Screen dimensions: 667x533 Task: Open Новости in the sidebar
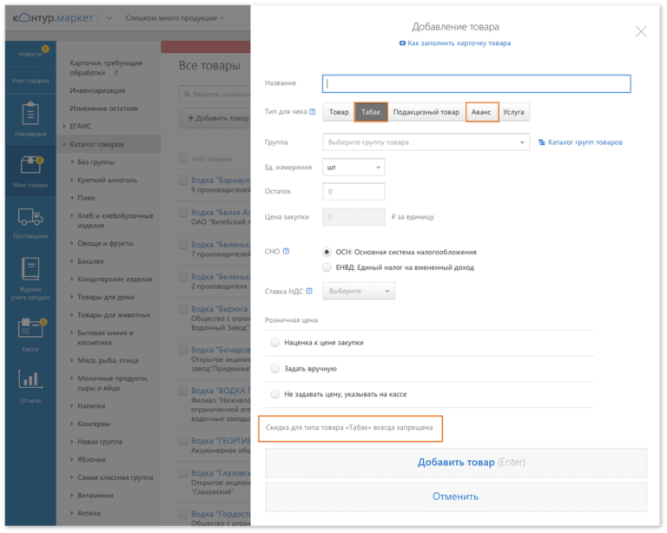30,54
